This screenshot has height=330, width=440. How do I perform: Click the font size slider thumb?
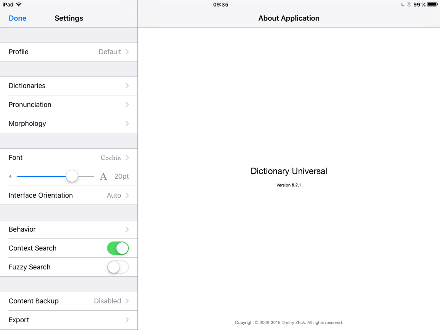(72, 176)
